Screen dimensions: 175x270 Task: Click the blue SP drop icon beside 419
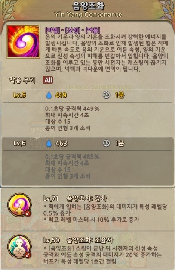49,95
